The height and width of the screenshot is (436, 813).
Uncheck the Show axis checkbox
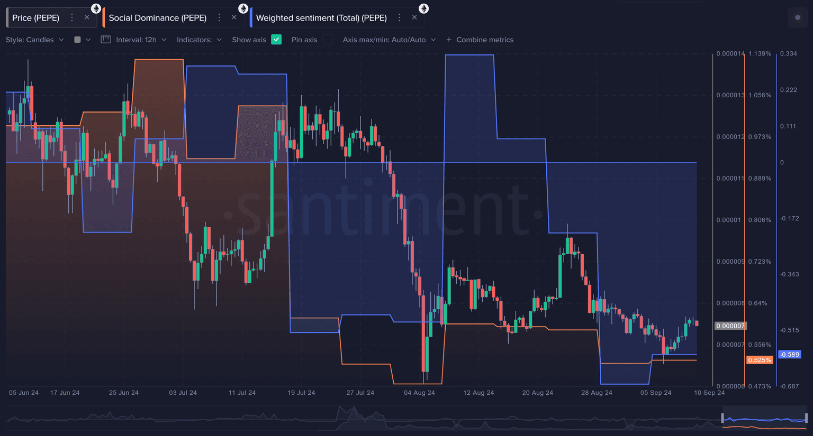(x=276, y=40)
